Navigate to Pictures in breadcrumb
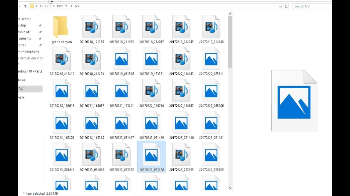 [63, 6]
